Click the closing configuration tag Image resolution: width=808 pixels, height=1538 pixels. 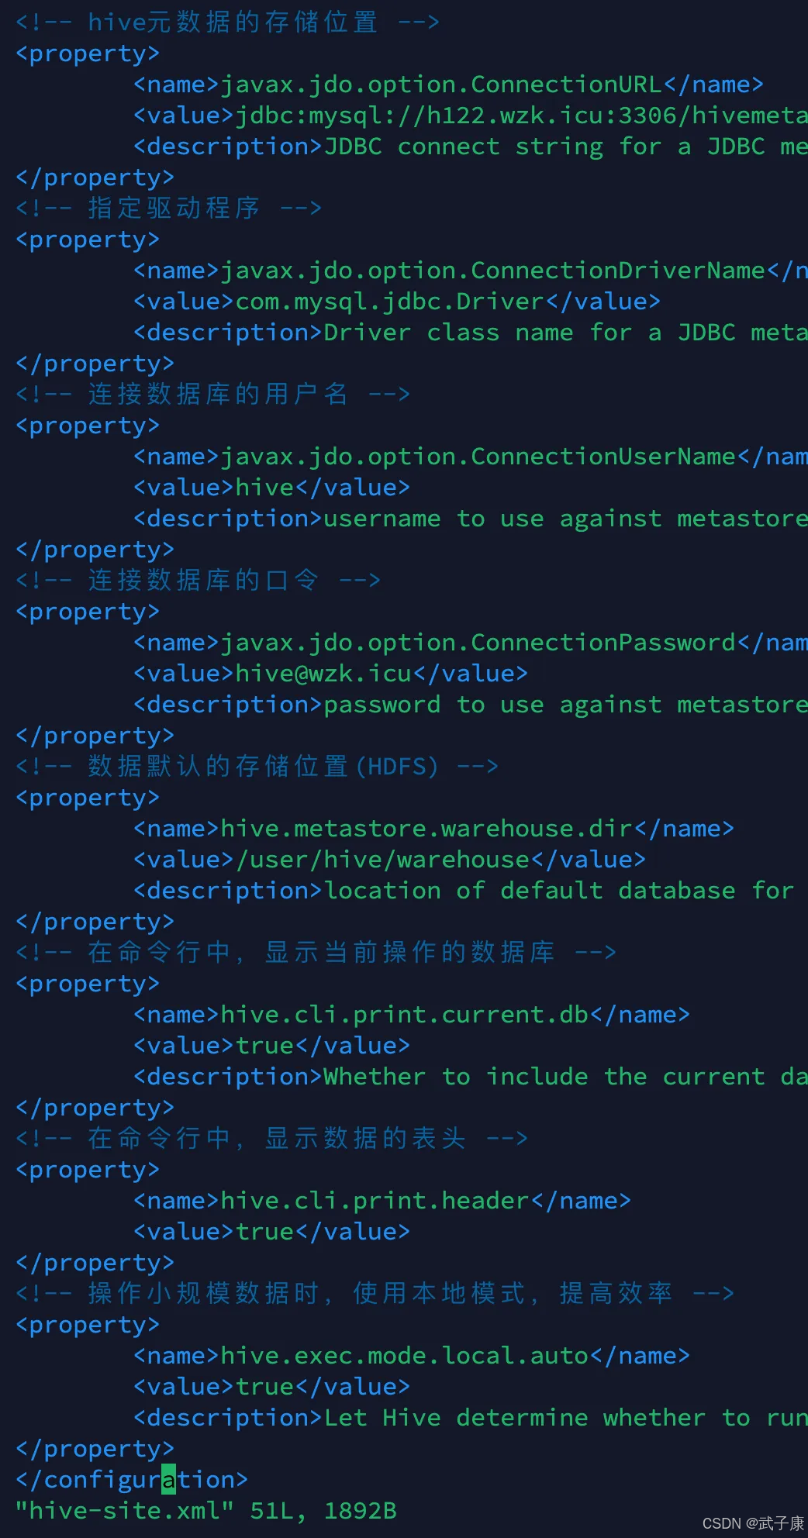coord(132,1480)
